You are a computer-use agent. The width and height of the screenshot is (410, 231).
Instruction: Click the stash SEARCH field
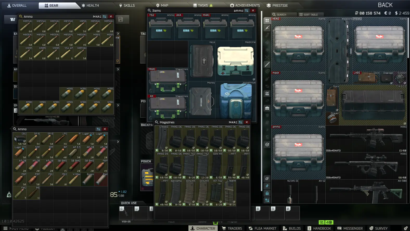(x=284, y=15)
